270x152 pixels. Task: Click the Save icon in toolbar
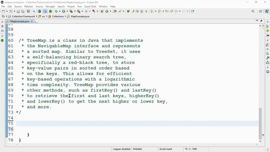tap(18, 11)
